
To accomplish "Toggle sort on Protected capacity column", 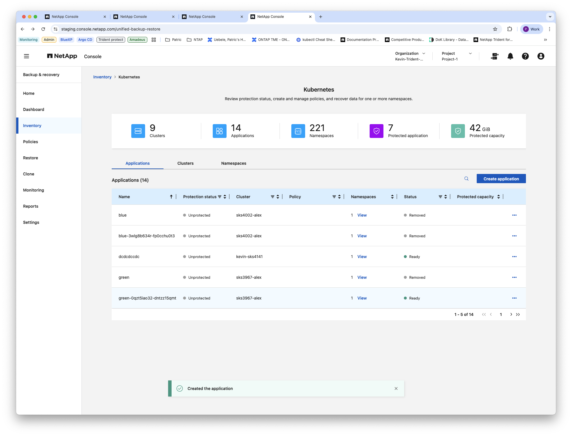I will (x=498, y=197).
